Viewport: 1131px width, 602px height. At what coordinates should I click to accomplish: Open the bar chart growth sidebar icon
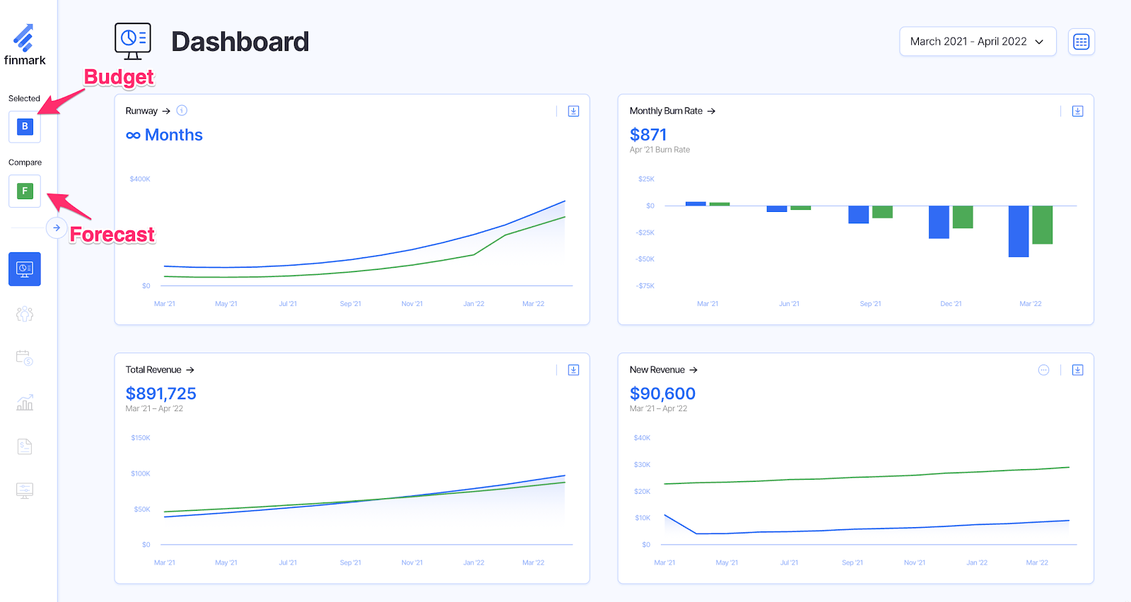[25, 403]
